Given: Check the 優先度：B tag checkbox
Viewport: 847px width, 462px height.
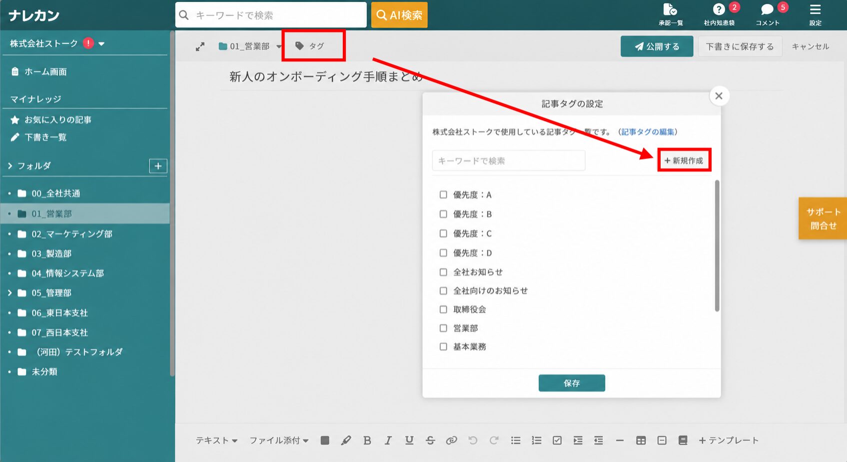Looking at the screenshot, I should 443,214.
